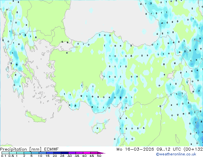
Task: Click the 1–2 mm legend swatch
Action: pyautogui.click(x=20, y=153)
